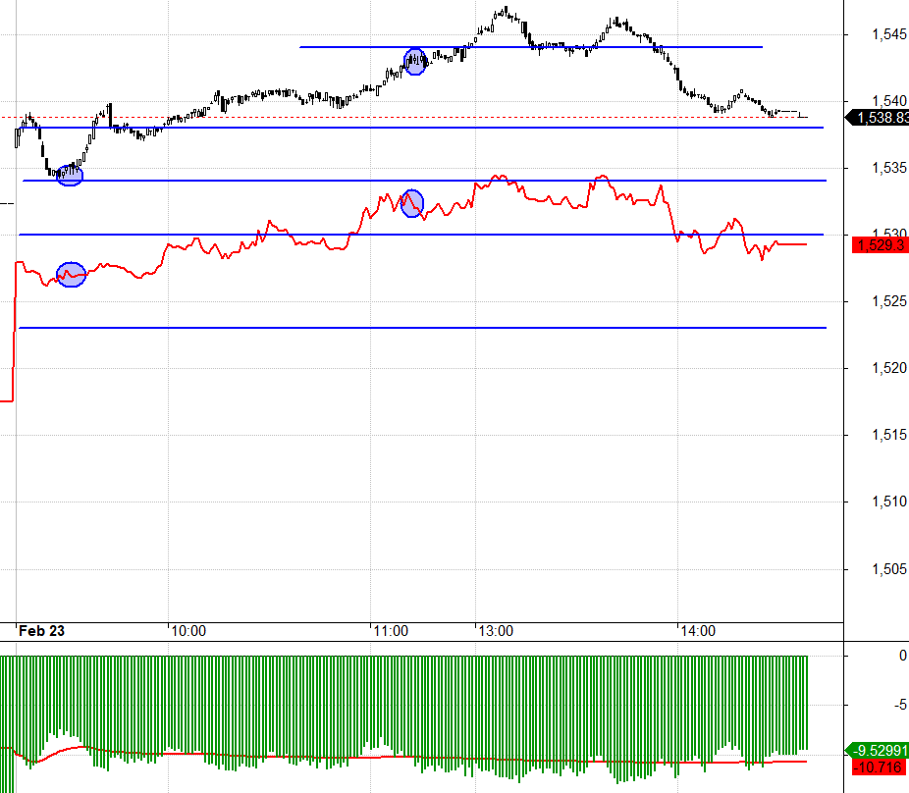This screenshot has width=909, height=793.
Task: Click the 11:00 time axis label
Action: [x=391, y=631]
